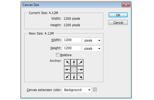154x100 pixels.
Task: Click the Cancel button
Action: point(118,22)
